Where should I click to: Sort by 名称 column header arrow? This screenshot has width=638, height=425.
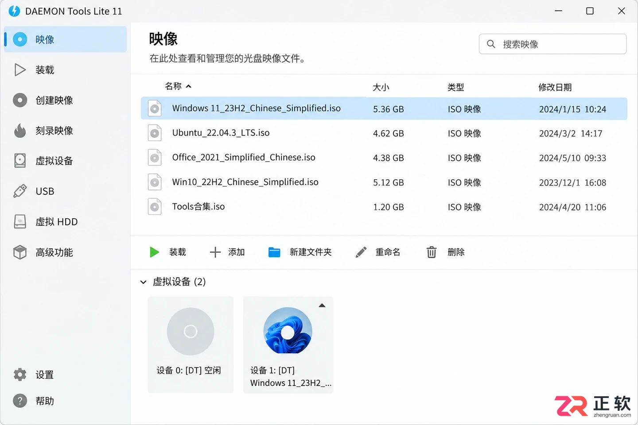click(189, 86)
